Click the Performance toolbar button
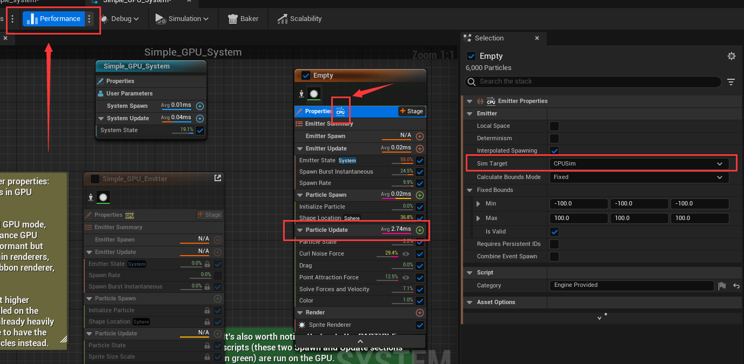The width and height of the screenshot is (744, 364). coord(54,19)
